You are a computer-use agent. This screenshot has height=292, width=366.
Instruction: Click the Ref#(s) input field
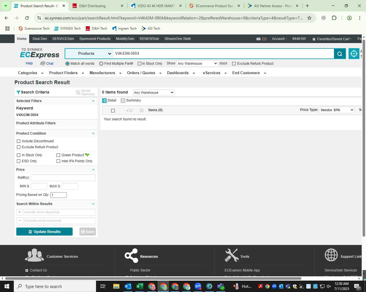point(63,178)
